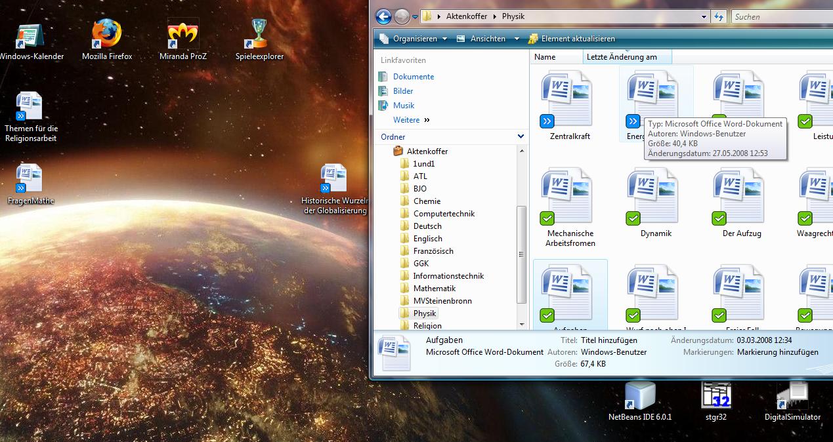Select the GGK folder in tree
Viewport: 833px width, 442px height.
pyautogui.click(x=421, y=264)
